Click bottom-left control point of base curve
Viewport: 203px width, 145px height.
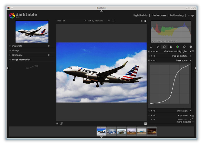click(150, 104)
